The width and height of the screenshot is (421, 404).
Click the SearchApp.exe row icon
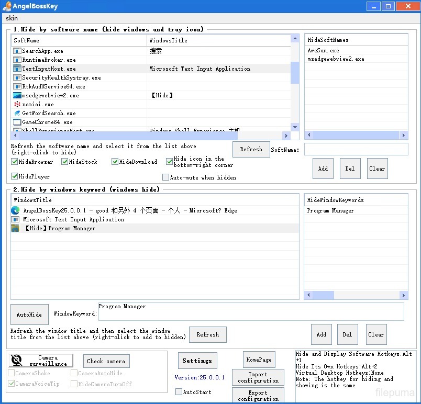17,51
